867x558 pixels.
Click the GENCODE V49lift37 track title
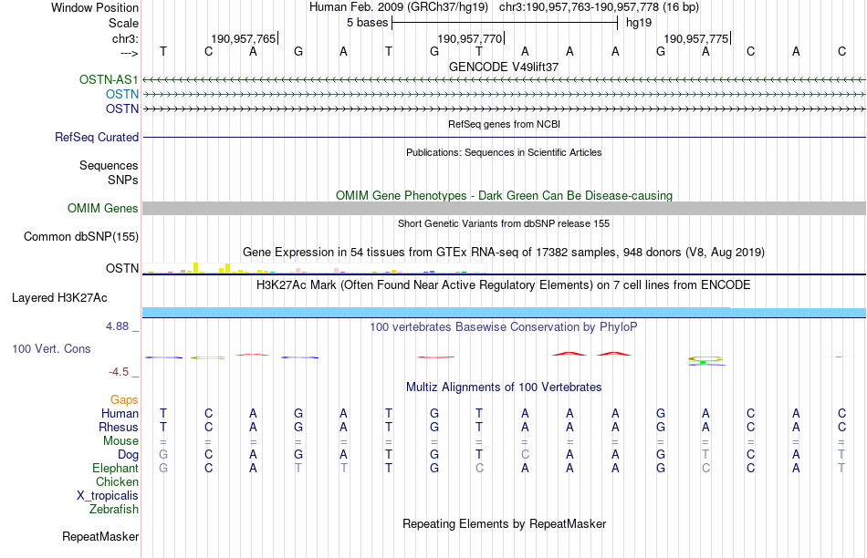pos(504,67)
